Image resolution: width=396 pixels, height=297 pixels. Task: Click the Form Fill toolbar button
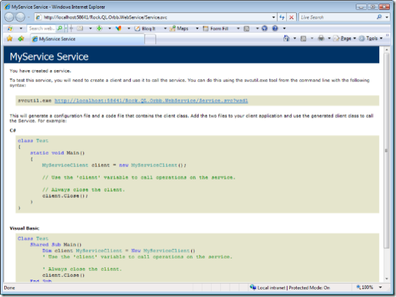[x=216, y=28]
